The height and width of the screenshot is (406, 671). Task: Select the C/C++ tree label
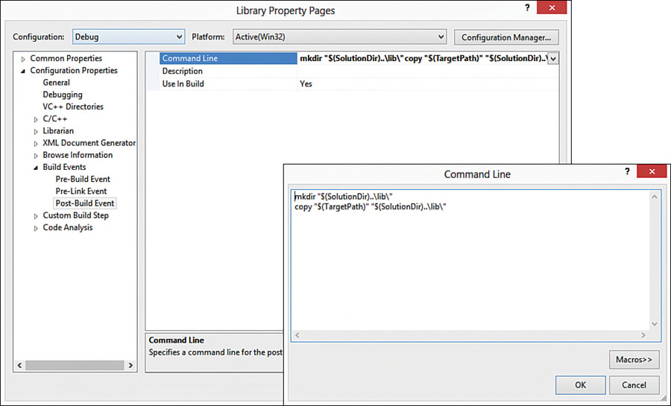pos(54,118)
